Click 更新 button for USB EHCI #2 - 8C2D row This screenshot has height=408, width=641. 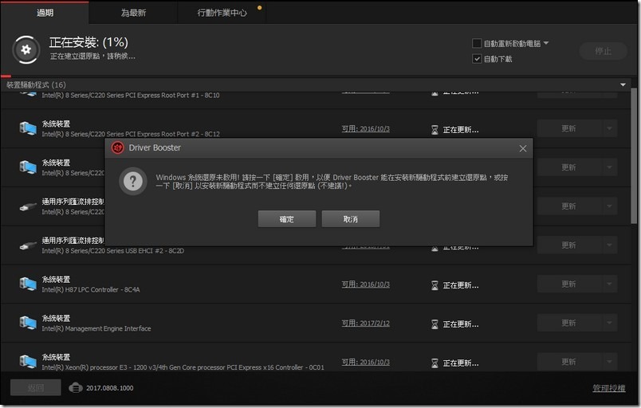tap(568, 245)
